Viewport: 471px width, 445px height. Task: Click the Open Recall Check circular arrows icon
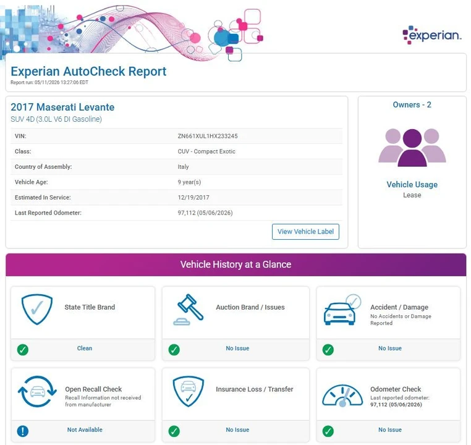(37, 391)
